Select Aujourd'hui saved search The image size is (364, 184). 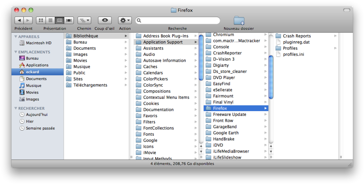(36, 114)
